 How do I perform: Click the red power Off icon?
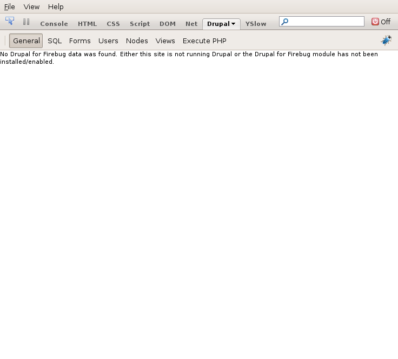click(x=375, y=22)
